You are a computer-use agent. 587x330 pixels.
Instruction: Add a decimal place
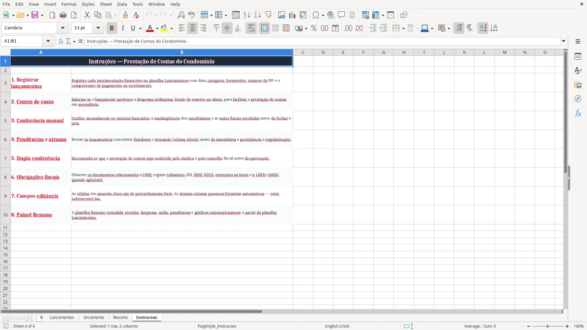point(348,28)
